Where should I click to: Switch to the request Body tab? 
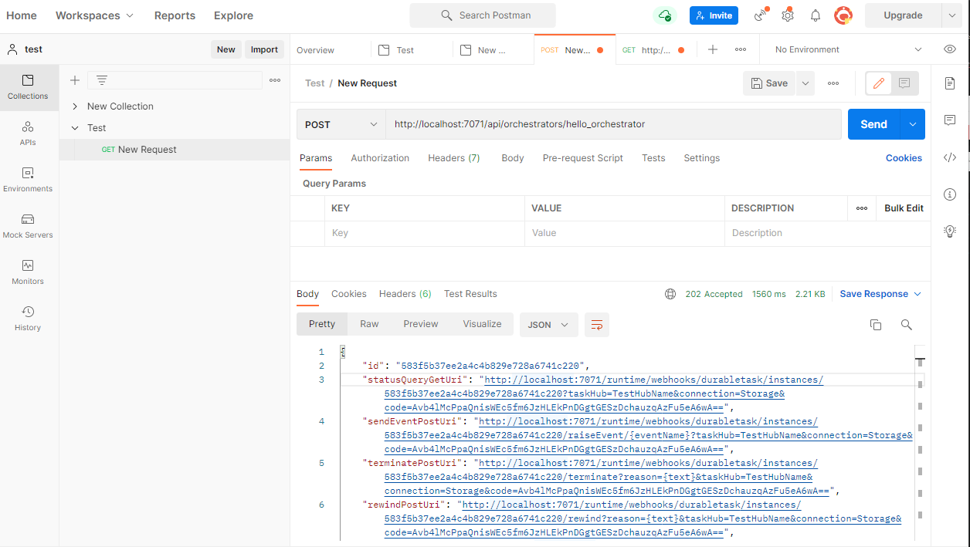click(513, 158)
